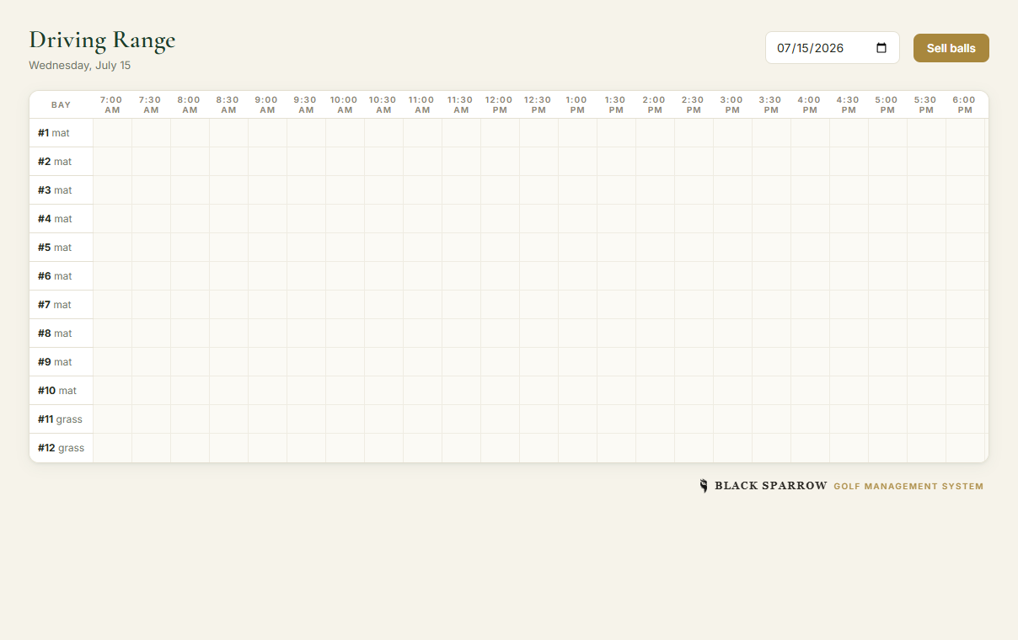Click the 5:00 PM column header
The width and height of the screenshot is (1018, 640).
pos(888,104)
